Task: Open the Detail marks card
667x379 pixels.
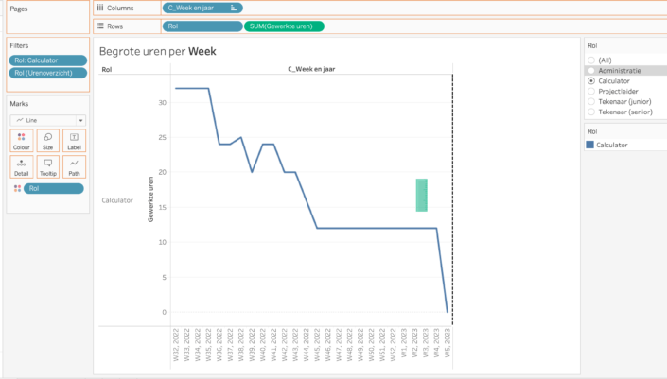Action: coord(21,166)
